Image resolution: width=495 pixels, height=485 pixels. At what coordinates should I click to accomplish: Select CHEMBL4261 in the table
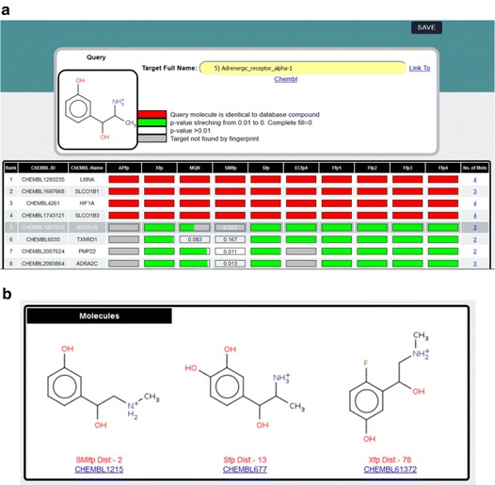43,203
